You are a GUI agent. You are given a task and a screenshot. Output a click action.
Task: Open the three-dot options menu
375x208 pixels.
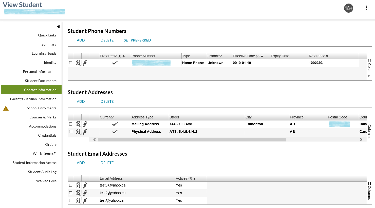(366, 8)
